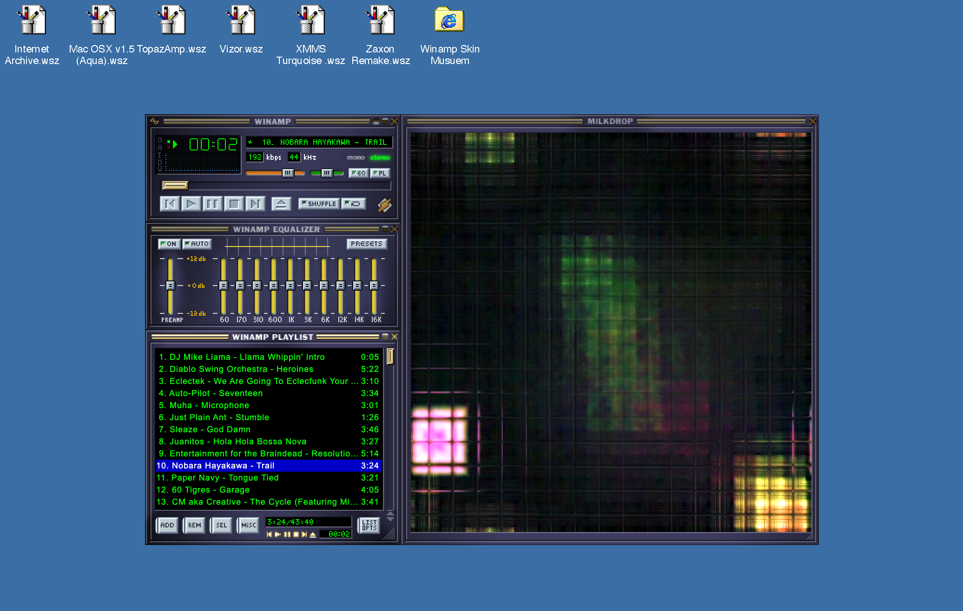Turn off equalizer with ON button
The image size is (963, 611).
tap(169, 244)
